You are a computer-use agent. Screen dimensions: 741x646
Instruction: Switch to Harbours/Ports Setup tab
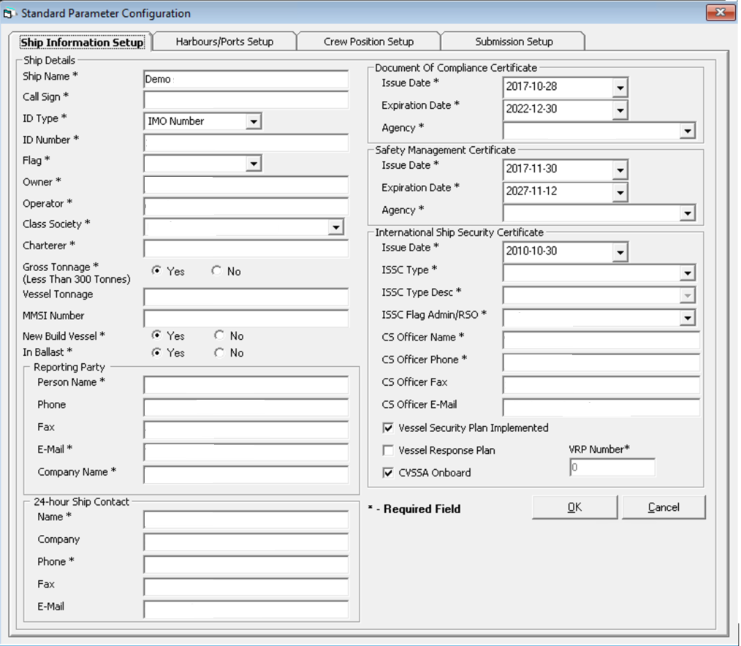224,42
